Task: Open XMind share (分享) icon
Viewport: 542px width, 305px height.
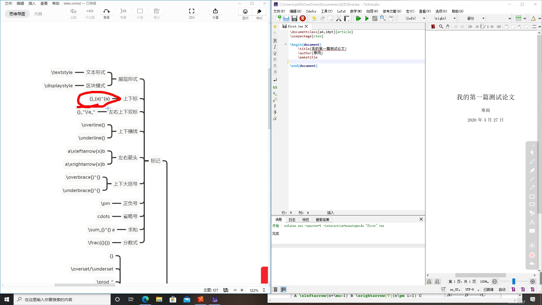Action: coord(215,11)
